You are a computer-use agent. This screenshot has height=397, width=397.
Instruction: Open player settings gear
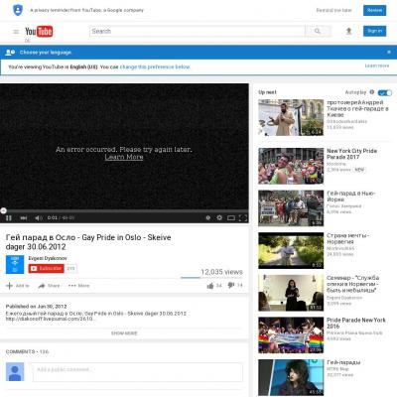(219, 217)
